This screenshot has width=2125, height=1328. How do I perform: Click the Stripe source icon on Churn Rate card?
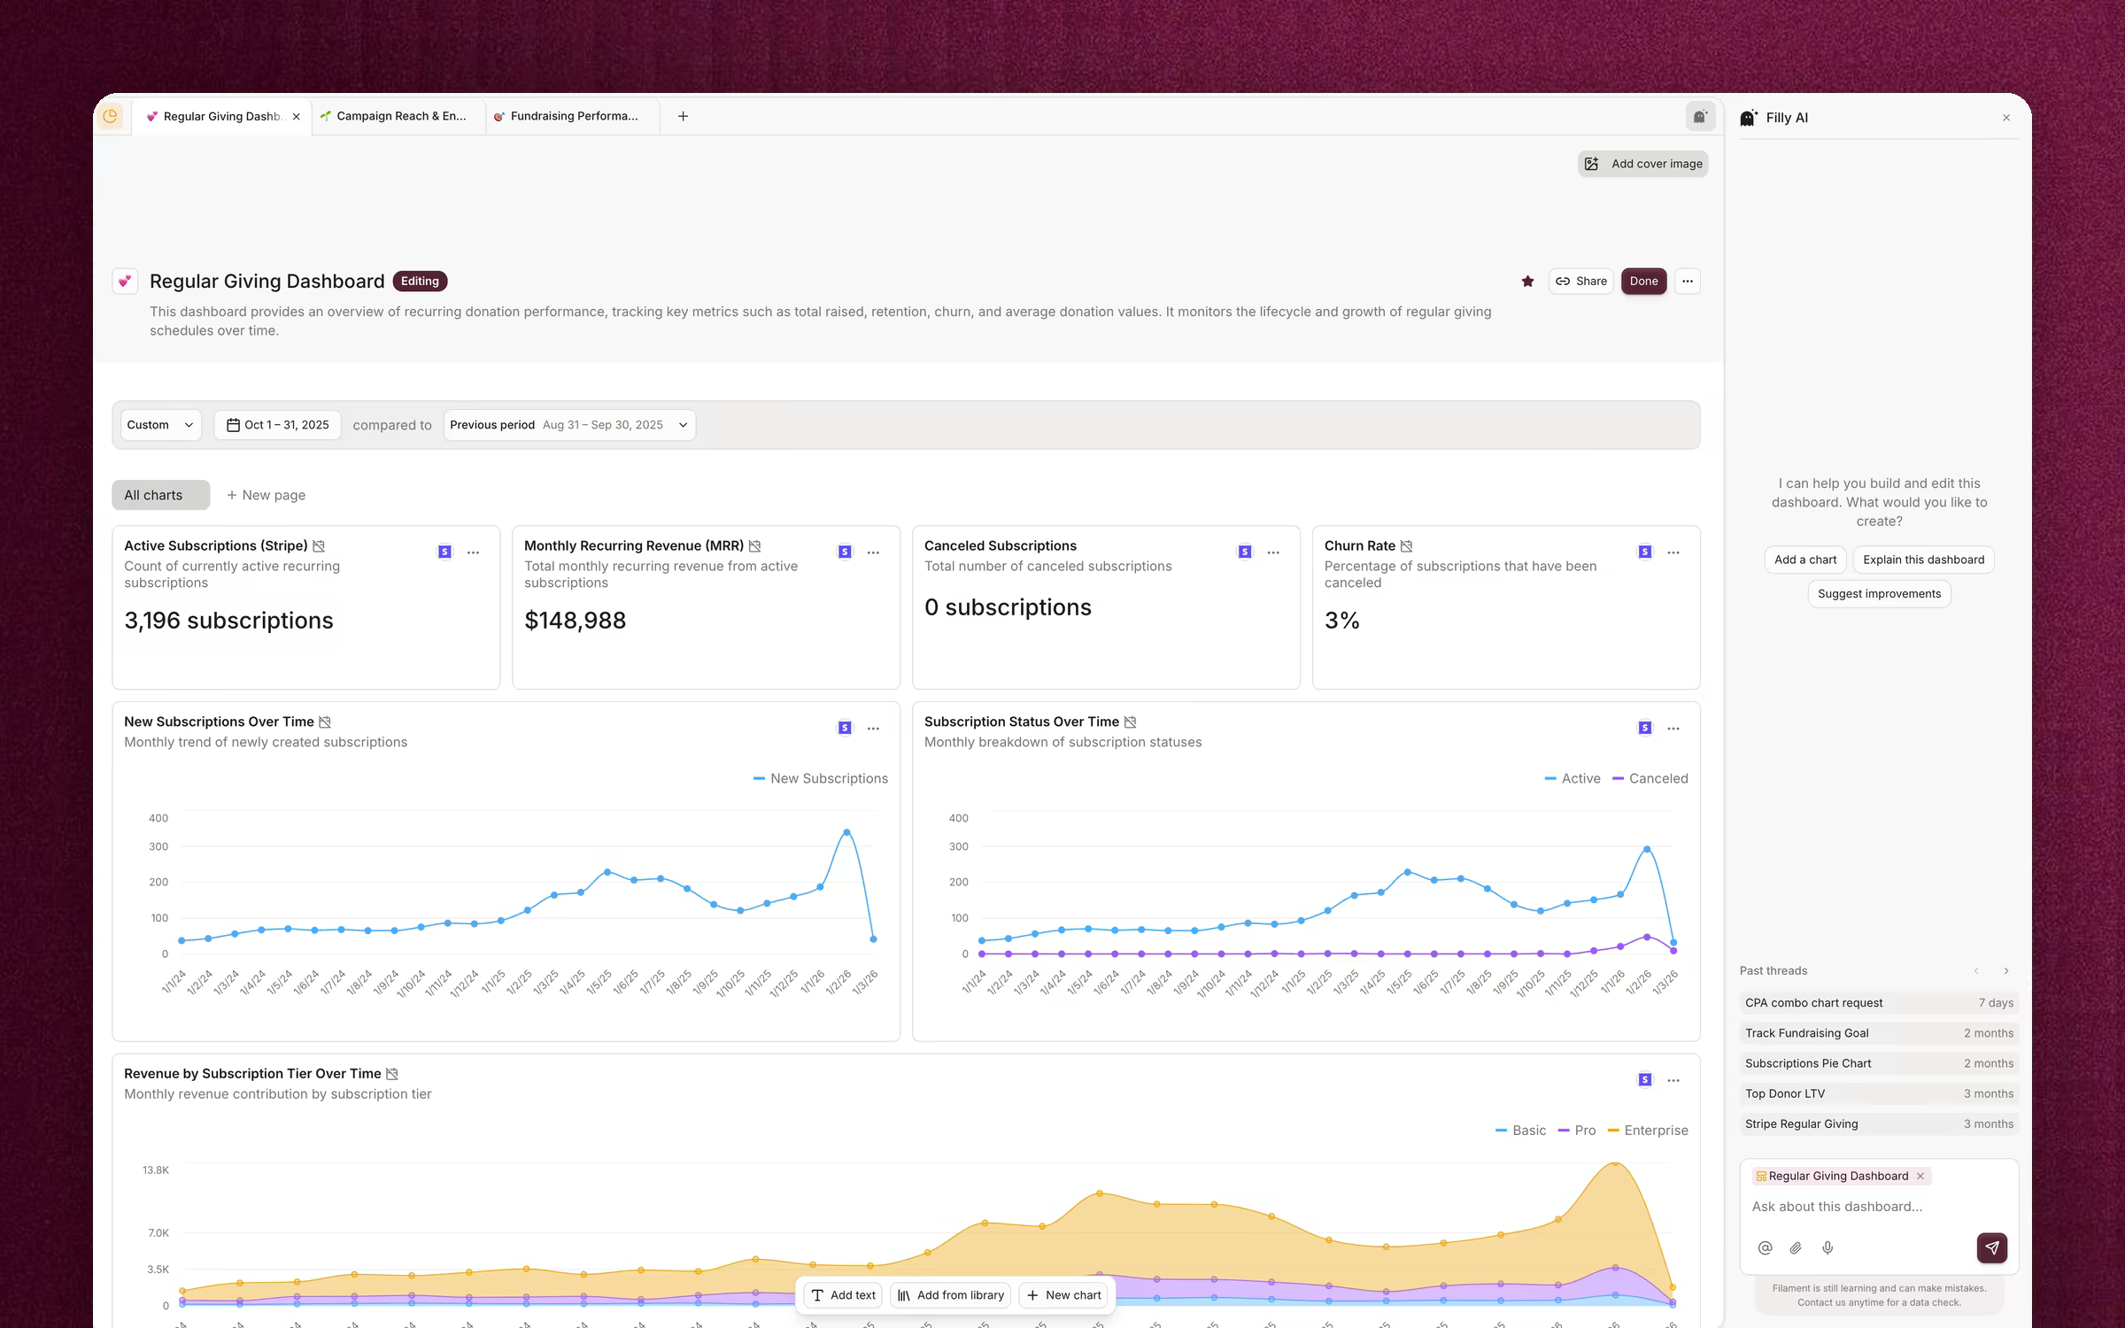[x=1645, y=552]
